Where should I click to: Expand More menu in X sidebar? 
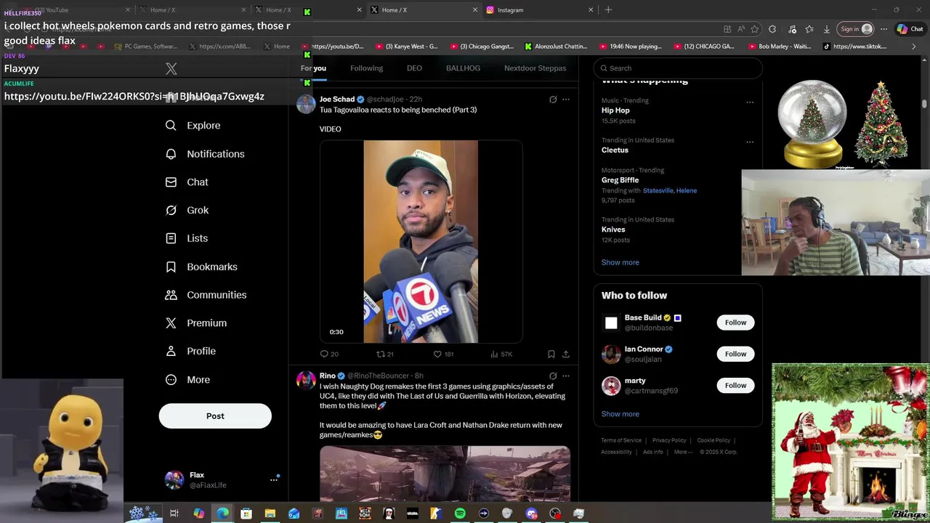point(187,380)
